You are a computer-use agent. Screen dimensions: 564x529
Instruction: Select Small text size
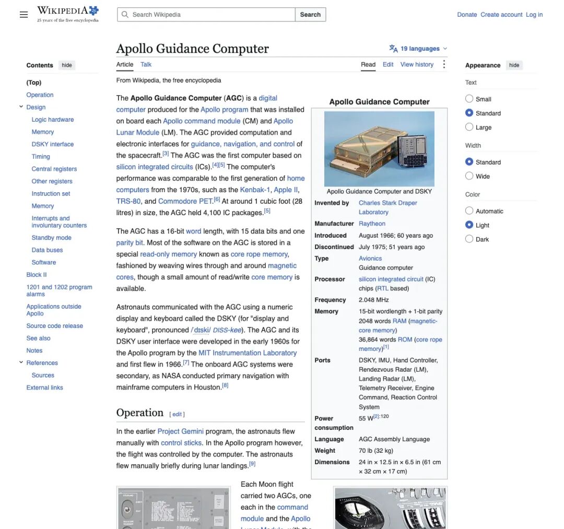point(469,99)
